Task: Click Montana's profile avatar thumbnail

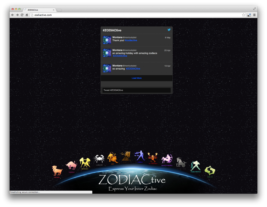Action: (107, 40)
